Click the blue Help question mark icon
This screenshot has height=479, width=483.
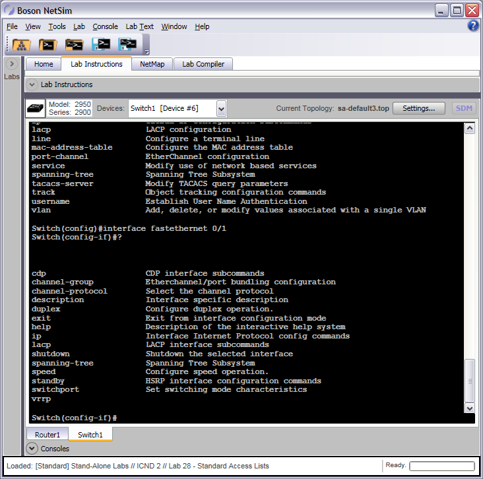[473, 26]
